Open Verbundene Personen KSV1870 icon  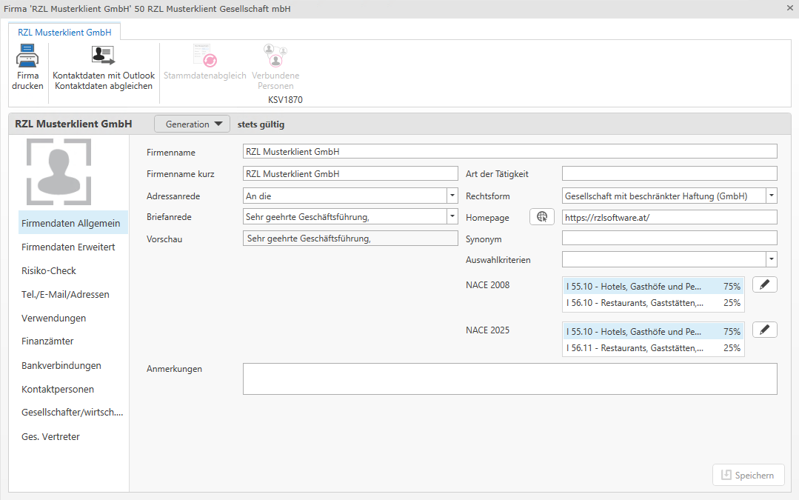275,56
